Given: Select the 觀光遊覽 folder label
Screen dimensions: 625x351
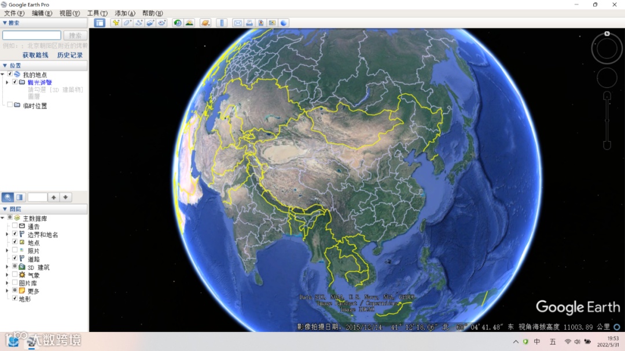Looking at the screenshot, I should click(x=39, y=83).
